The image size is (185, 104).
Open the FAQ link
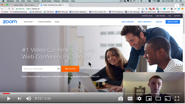click(169, 16)
